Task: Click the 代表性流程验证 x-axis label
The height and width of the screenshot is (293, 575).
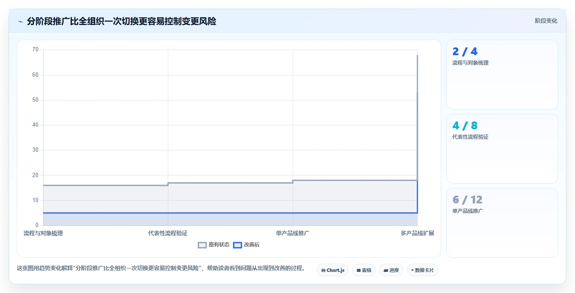Action: (168, 233)
